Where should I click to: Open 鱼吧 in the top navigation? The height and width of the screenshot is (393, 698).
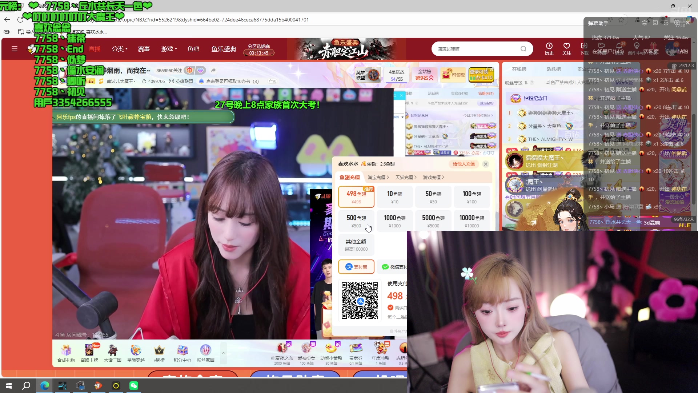[x=193, y=49]
